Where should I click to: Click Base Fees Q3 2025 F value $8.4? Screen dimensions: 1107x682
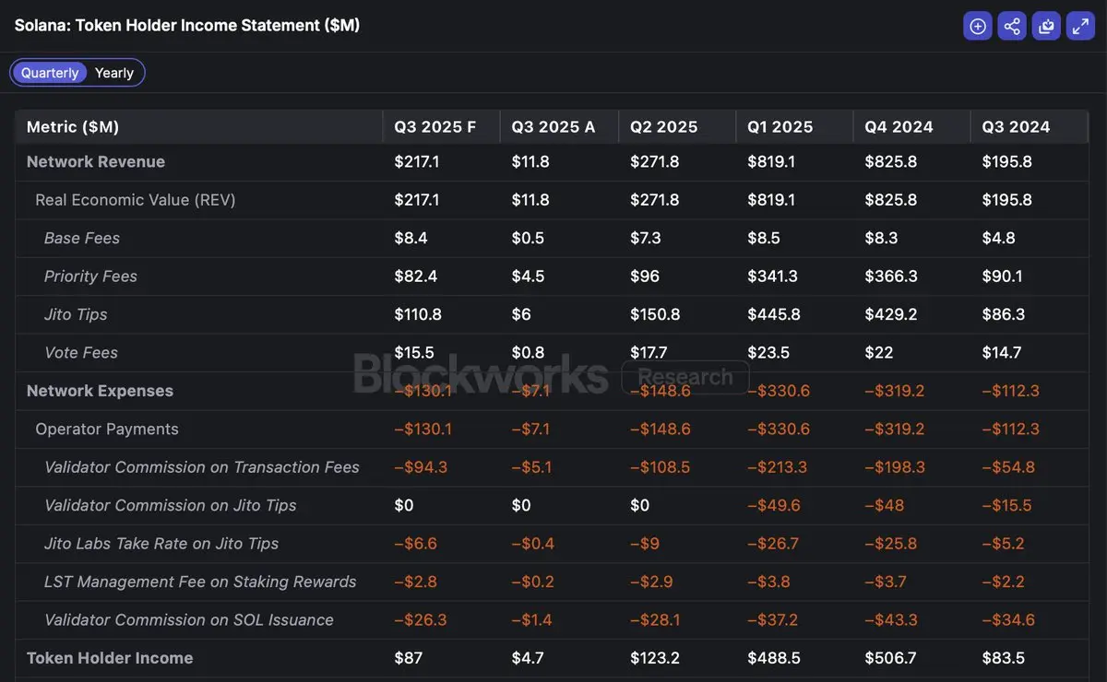(411, 238)
